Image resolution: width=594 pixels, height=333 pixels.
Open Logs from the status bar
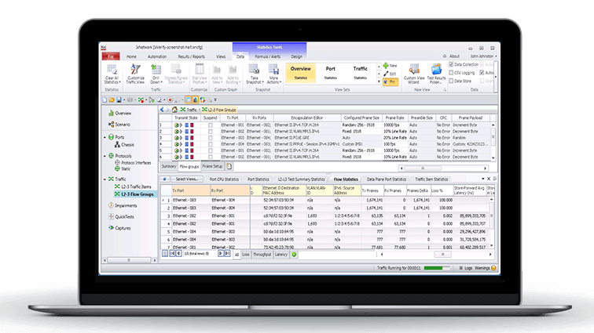tap(466, 268)
